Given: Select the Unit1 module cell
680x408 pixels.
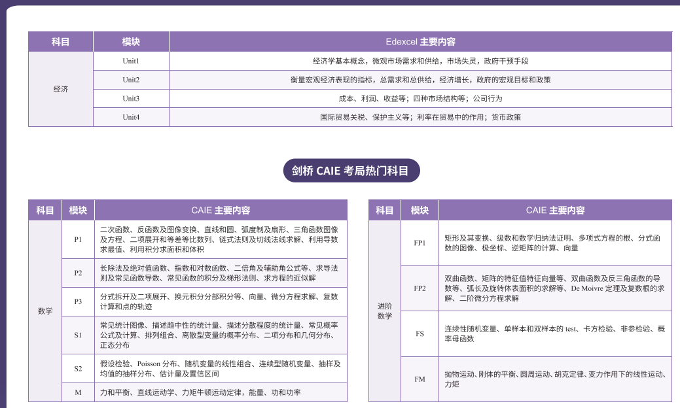Looking at the screenshot, I should click(131, 61).
